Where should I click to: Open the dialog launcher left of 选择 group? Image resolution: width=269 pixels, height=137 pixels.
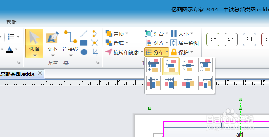(x=18, y=62)
